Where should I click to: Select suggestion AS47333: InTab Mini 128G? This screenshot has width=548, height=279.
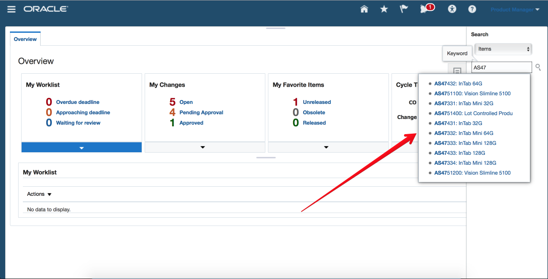466,143
